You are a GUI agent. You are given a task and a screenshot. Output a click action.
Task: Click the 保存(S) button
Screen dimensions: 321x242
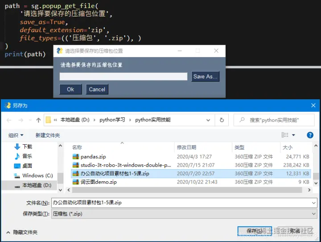pyautogui.click(x=255, y=231)
